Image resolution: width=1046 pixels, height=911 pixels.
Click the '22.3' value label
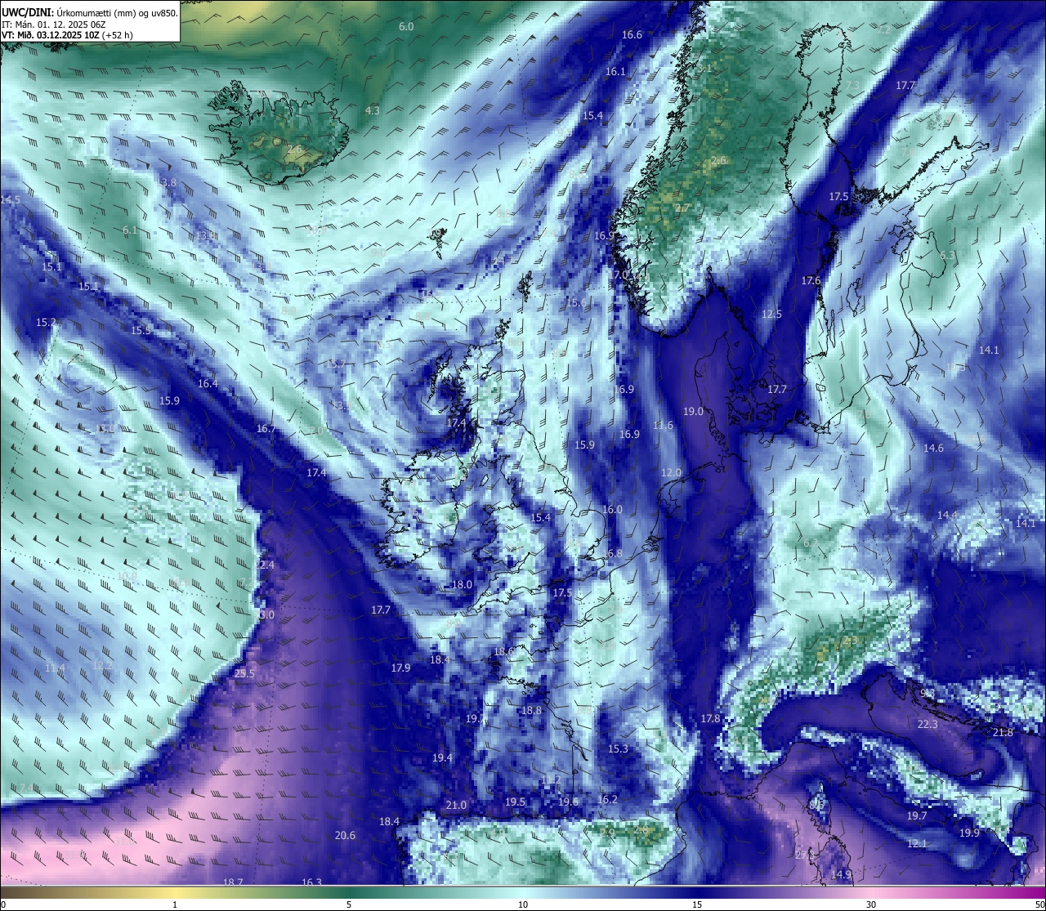927,725
